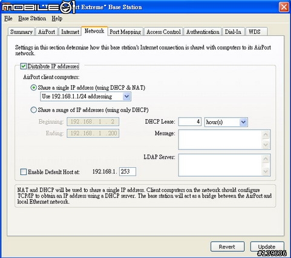Go to the Access Control tab
Image resolution: width=291 pixels, height=258 pixels.
click(163, 32)
